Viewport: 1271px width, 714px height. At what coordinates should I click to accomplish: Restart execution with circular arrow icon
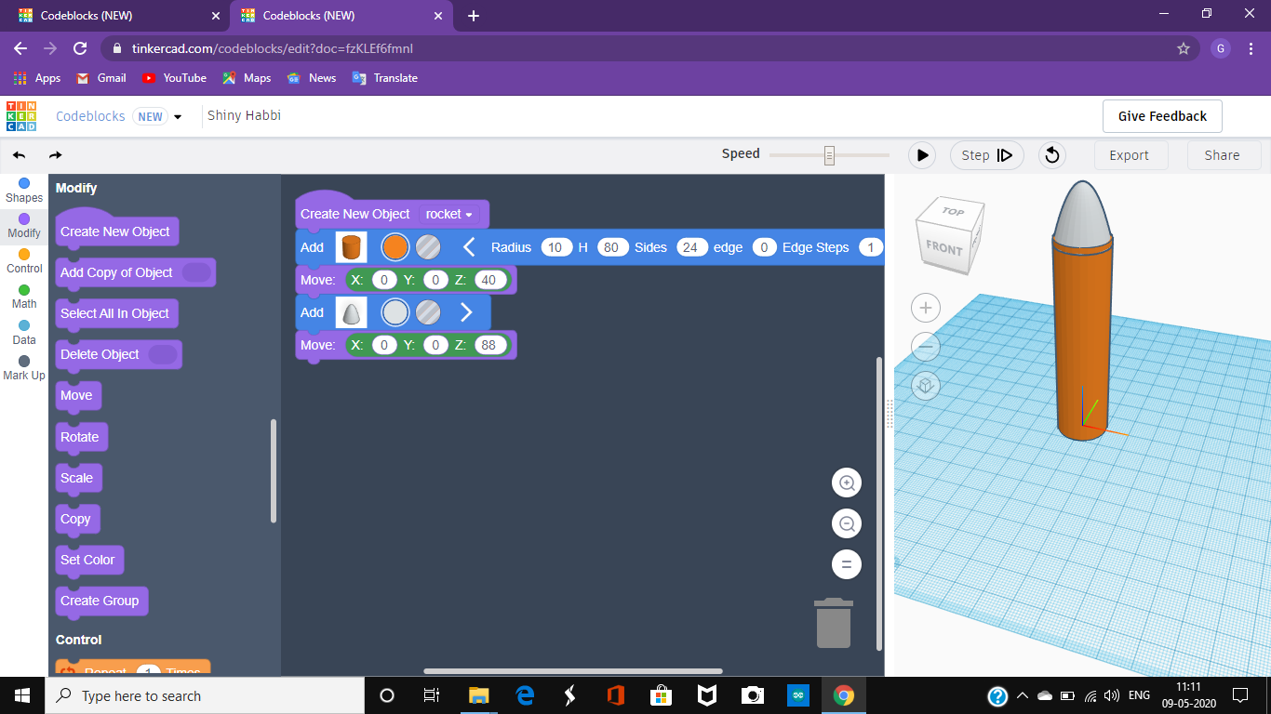[1052, 155]
